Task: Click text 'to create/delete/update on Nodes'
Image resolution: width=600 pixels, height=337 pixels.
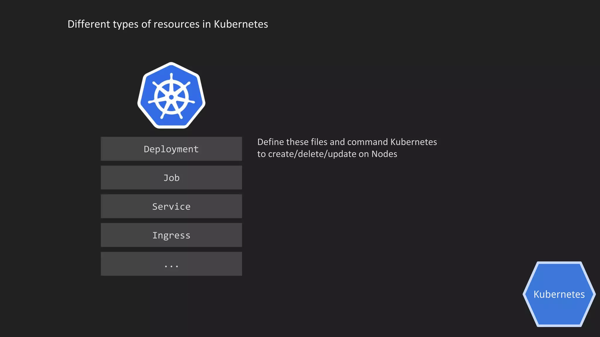Action: (x=327, y=154)
